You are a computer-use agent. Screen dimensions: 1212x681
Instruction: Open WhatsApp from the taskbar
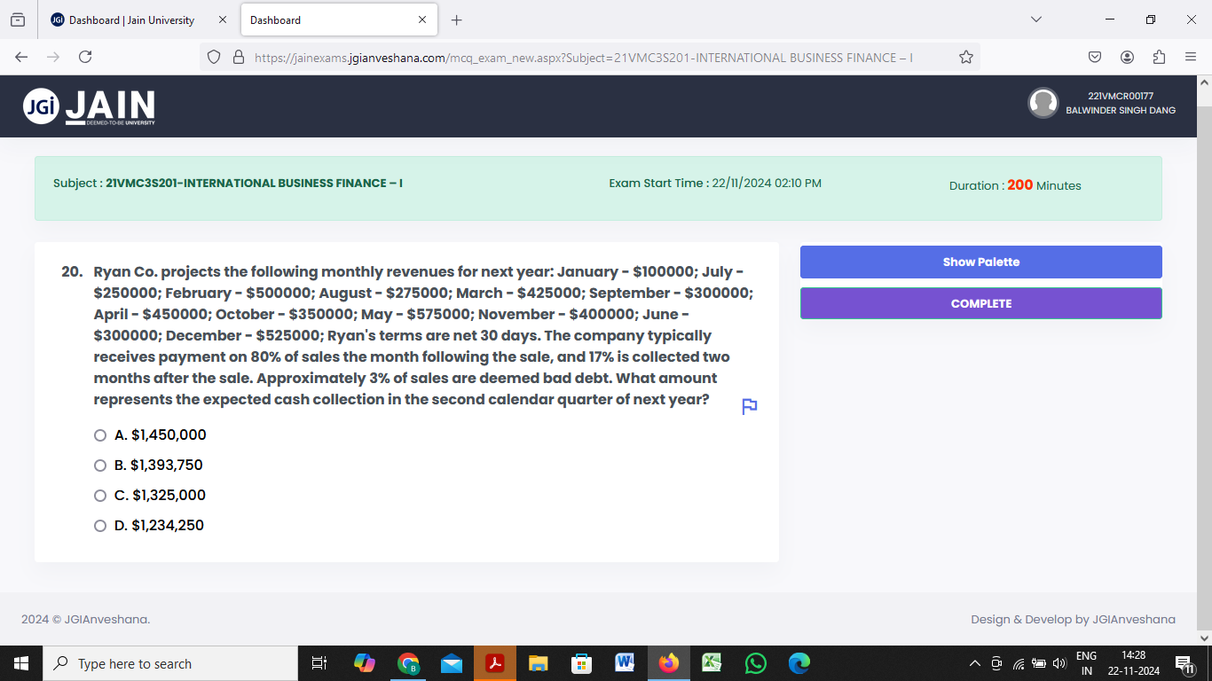pos(755,662)
